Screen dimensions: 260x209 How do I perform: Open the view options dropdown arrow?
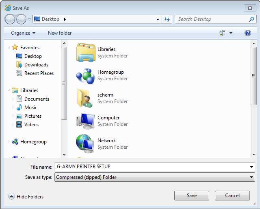tap(231, 33)
